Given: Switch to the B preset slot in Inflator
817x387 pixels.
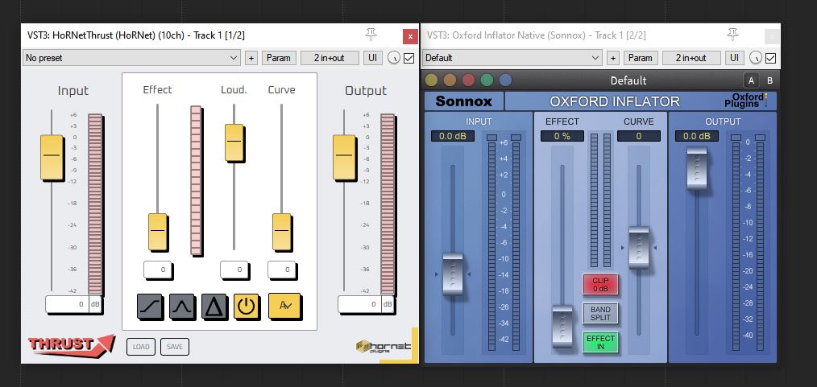Looking at the screenshot, I should pos(769,80).
